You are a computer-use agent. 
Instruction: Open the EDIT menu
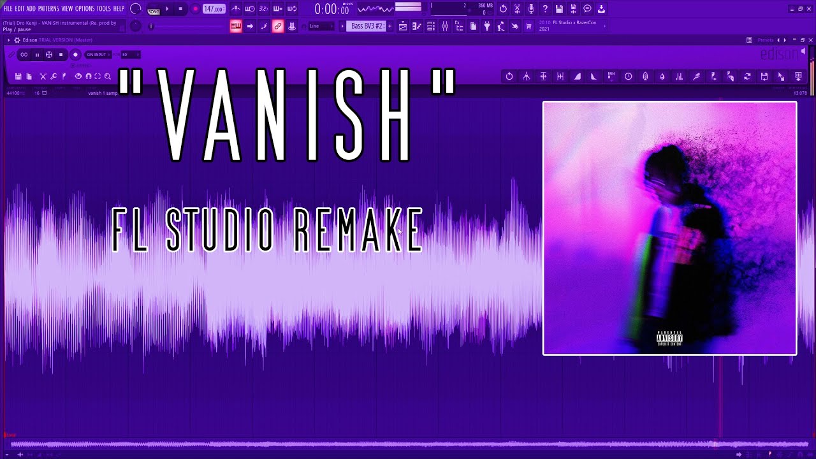click(x=20, y=9)
